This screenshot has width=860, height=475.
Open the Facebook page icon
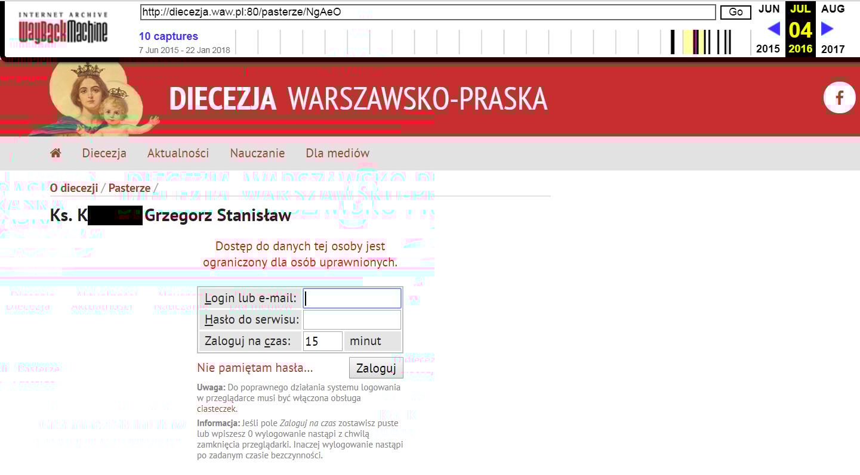click(x=839, y=98)
